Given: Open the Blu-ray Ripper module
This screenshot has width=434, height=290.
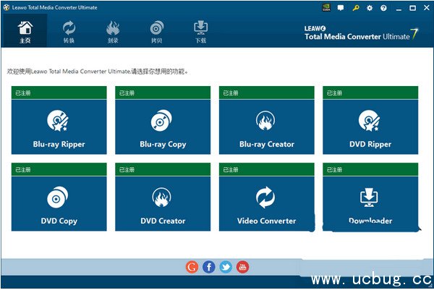Looking at the screenshot, I should (59, 126).
